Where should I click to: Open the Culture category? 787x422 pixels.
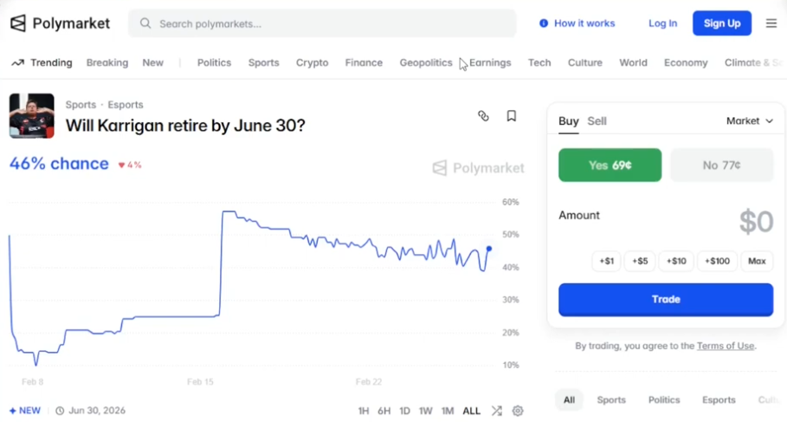click(x=585, y=62)
